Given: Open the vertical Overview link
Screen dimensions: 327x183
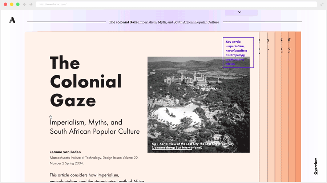Looking at the screenshot, I should [316, 166].
